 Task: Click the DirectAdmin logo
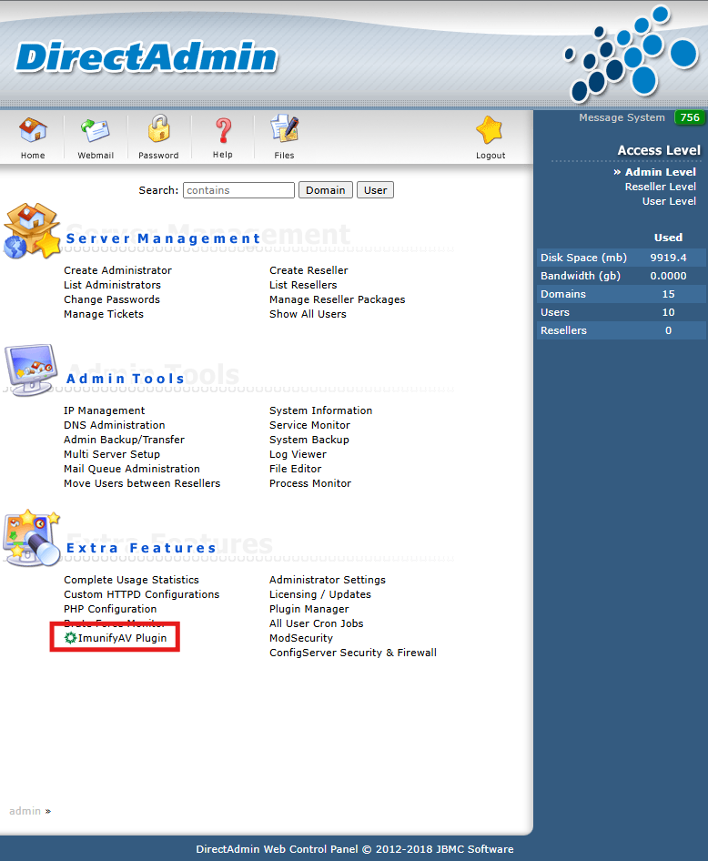coord(146,56)
